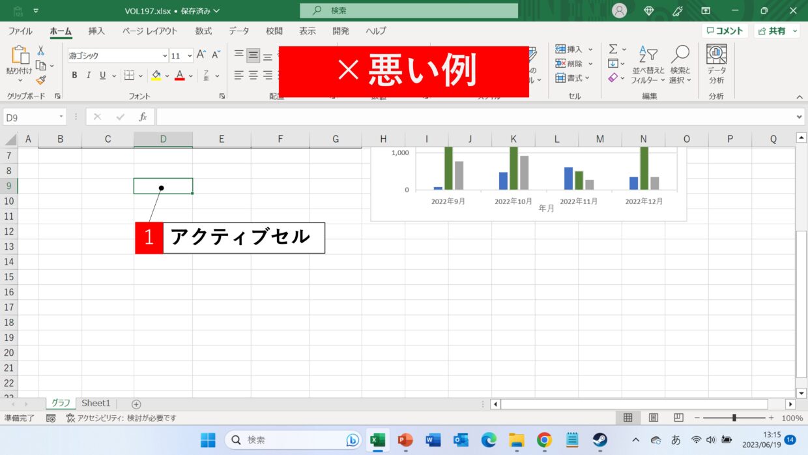Click the insert function fx icon
This screenshot has height=455, width=808.
click(x=143, y=117)
